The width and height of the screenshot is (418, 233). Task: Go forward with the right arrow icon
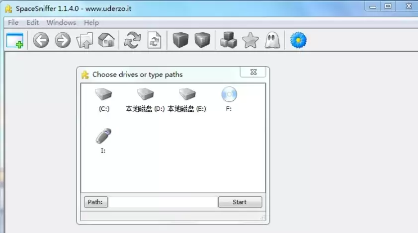(63, 40)
